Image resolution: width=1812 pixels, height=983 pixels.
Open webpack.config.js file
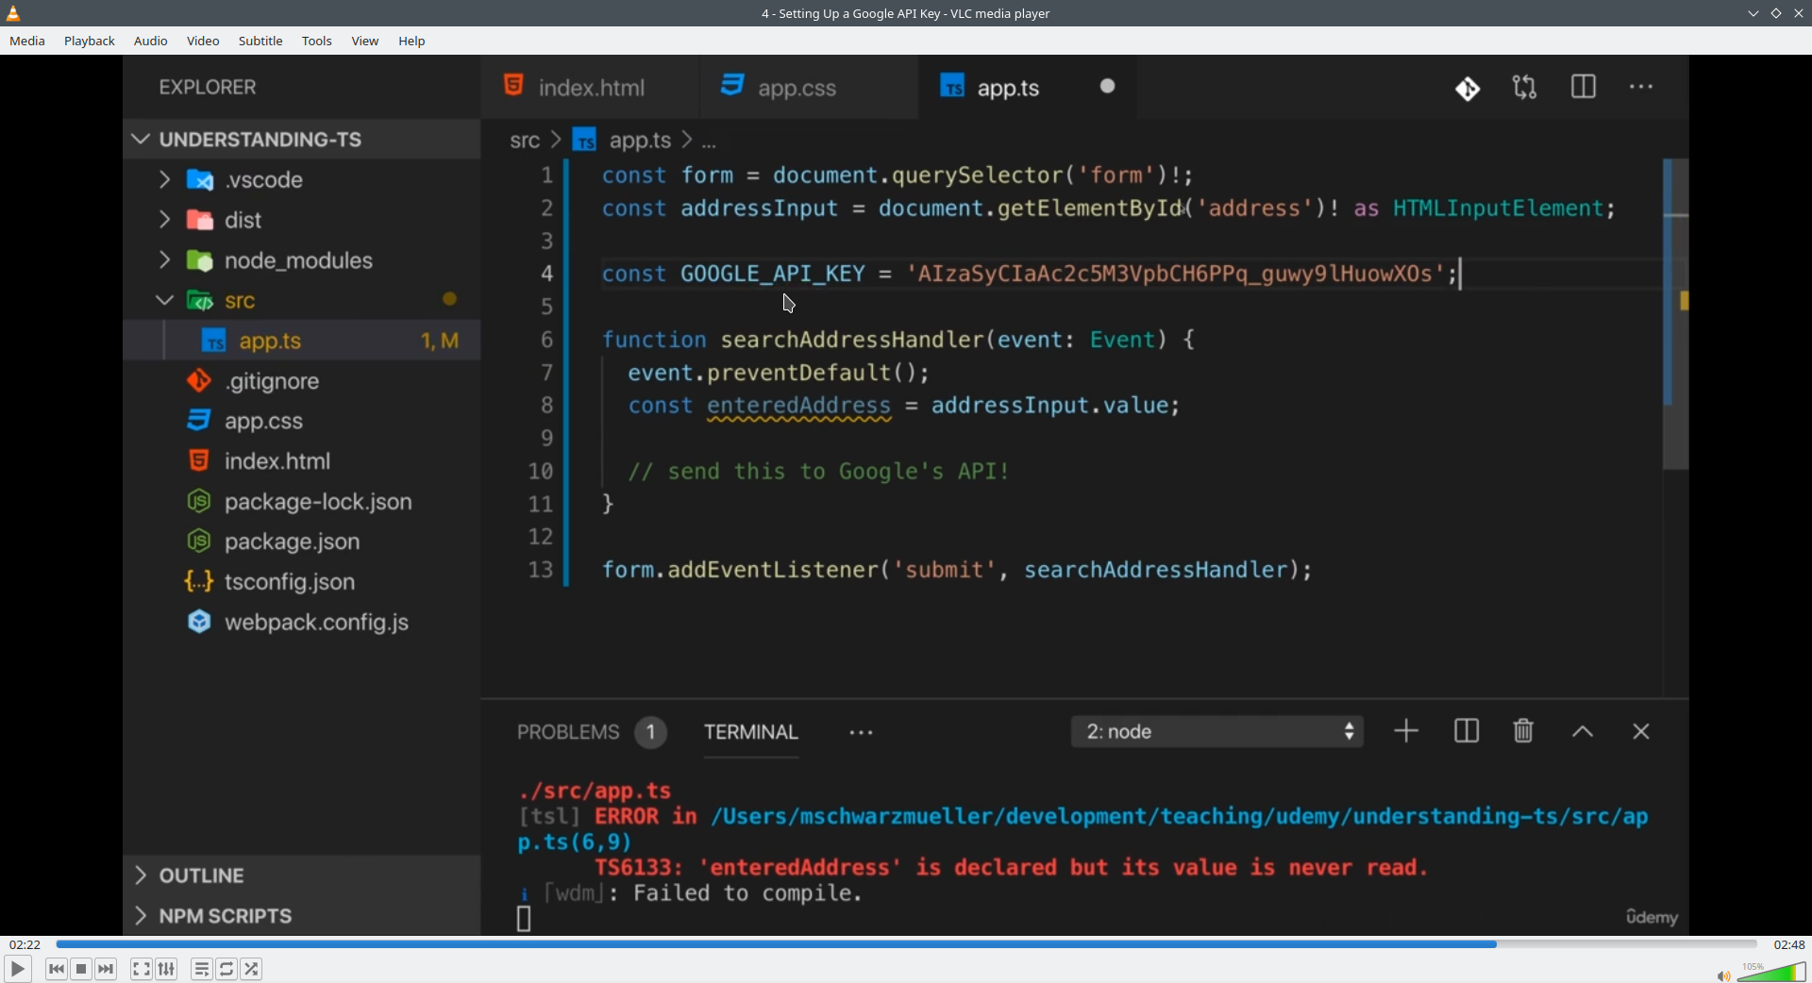click(x=302, y=623)
